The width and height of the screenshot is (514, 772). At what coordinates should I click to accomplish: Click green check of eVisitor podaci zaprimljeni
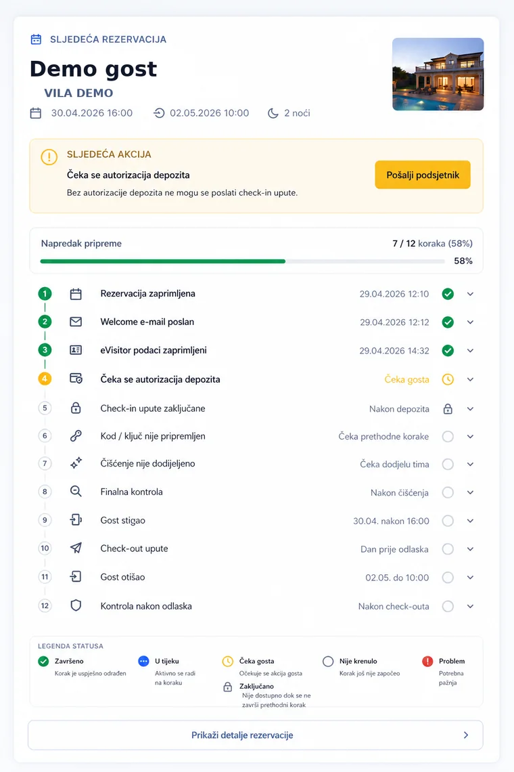448,351
